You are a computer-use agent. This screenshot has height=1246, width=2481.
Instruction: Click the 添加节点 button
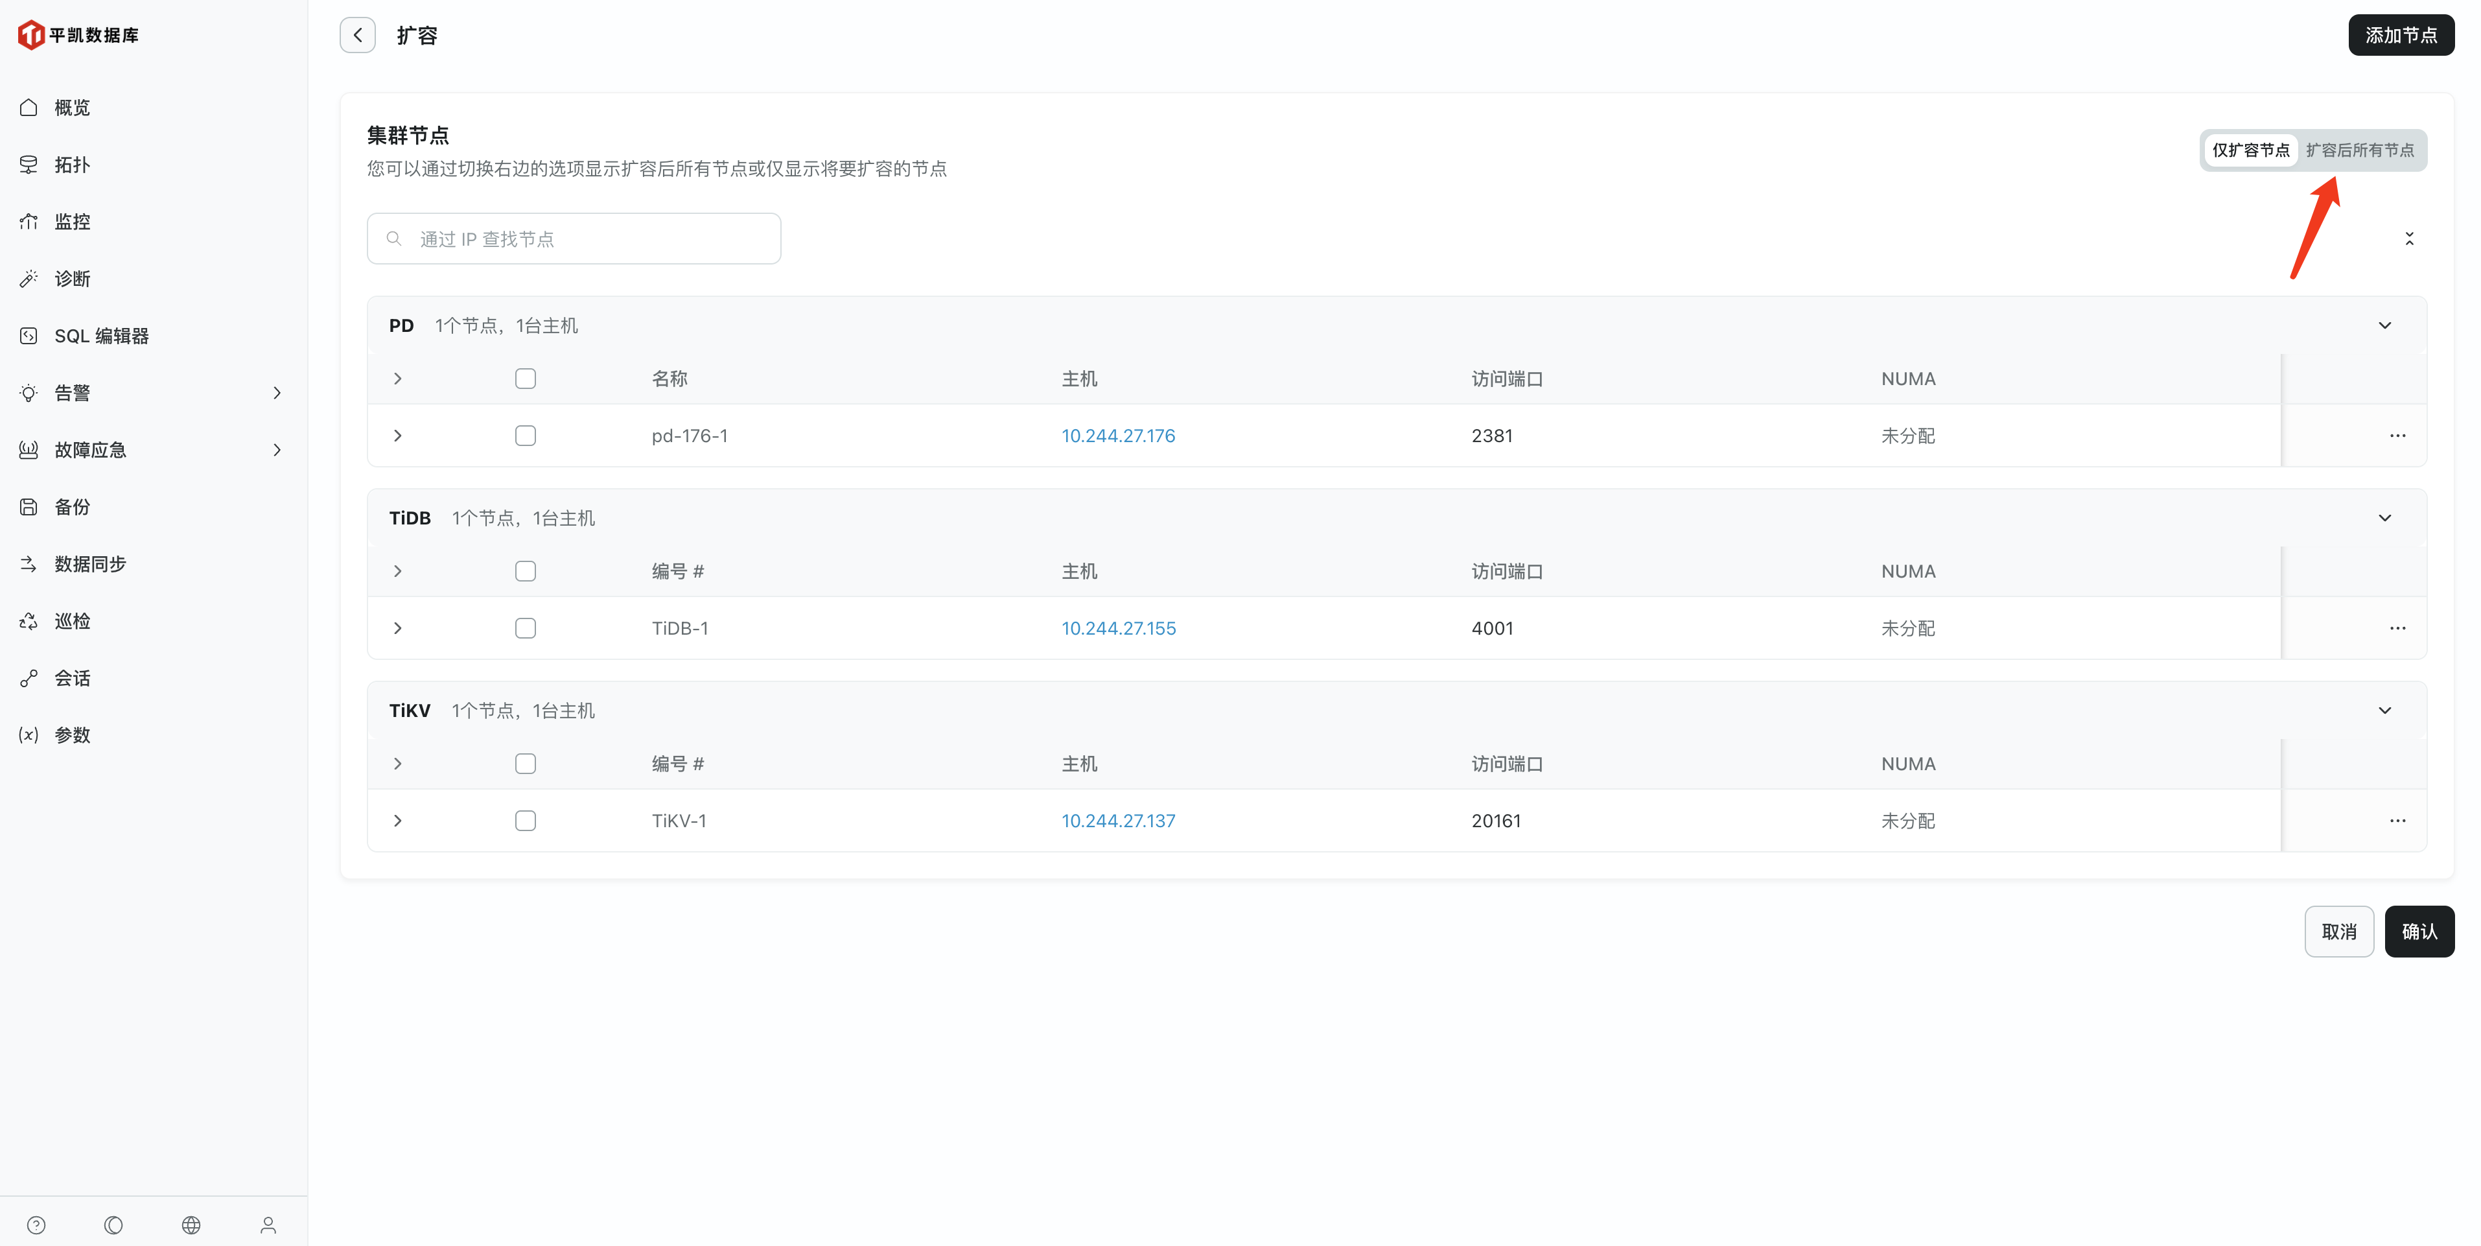[x=2401, y=35]
